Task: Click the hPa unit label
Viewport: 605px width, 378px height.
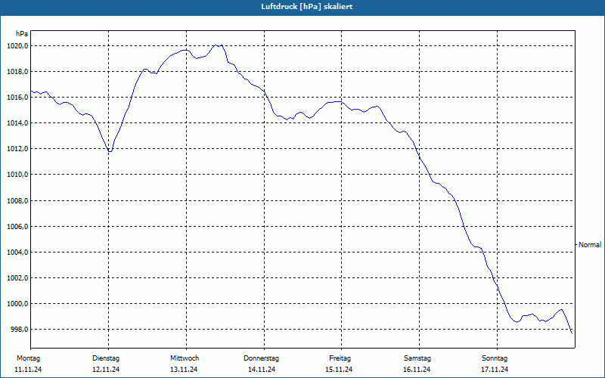Action: coord(22,34)
